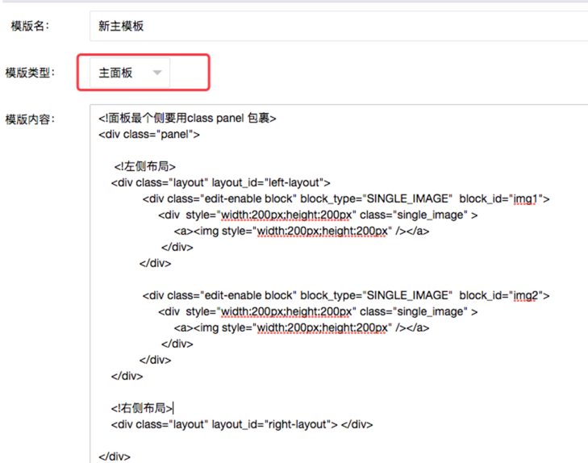Click the comment line about class panel 包裹

click(x=187, y=118)
